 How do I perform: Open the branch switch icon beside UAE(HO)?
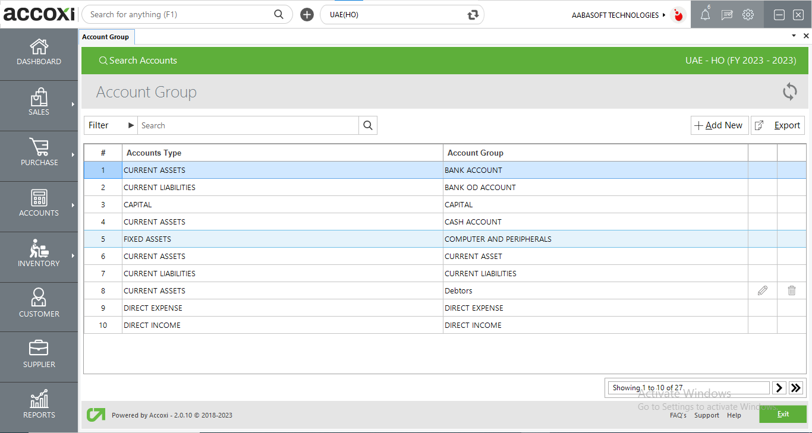pyautogui.click(x=473, y=14)
